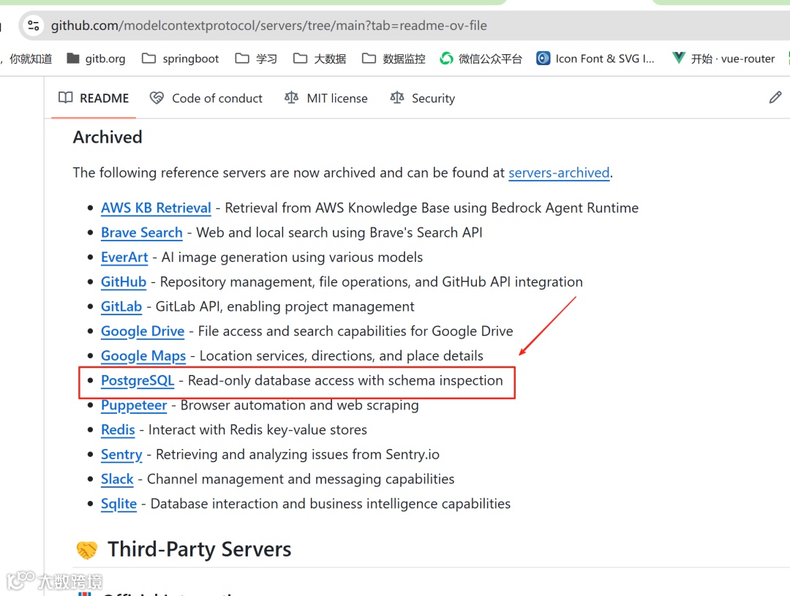The width and height of the screenshot is (790, 596).
Task: Open the Sentry link
Action: tap(121, 455)
